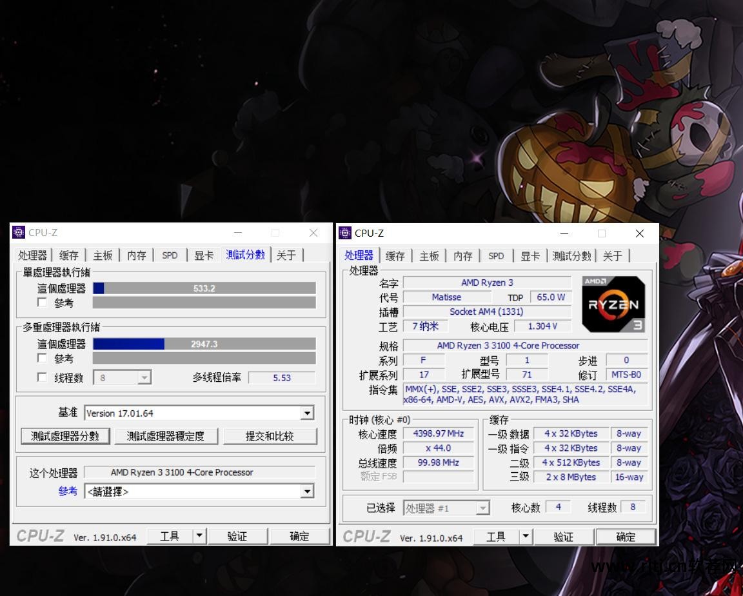
Task: Open the 基准 Version 17.01.64 dropdown
Action: (x=307, y=413)
